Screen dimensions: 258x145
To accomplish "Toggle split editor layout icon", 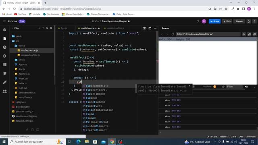I will click(x=144, y=28).
